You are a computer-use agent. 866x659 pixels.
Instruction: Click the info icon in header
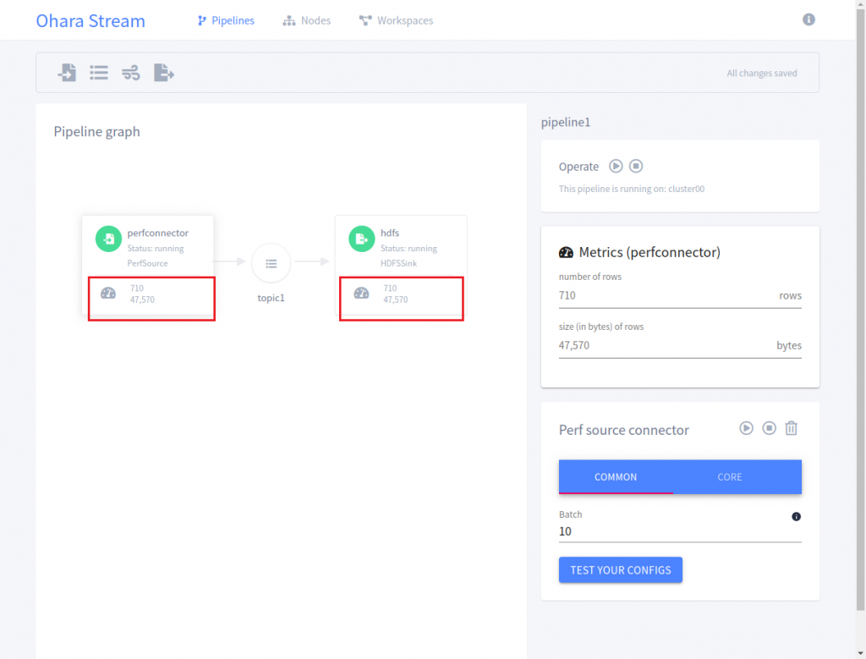click(x=808, y=19)
